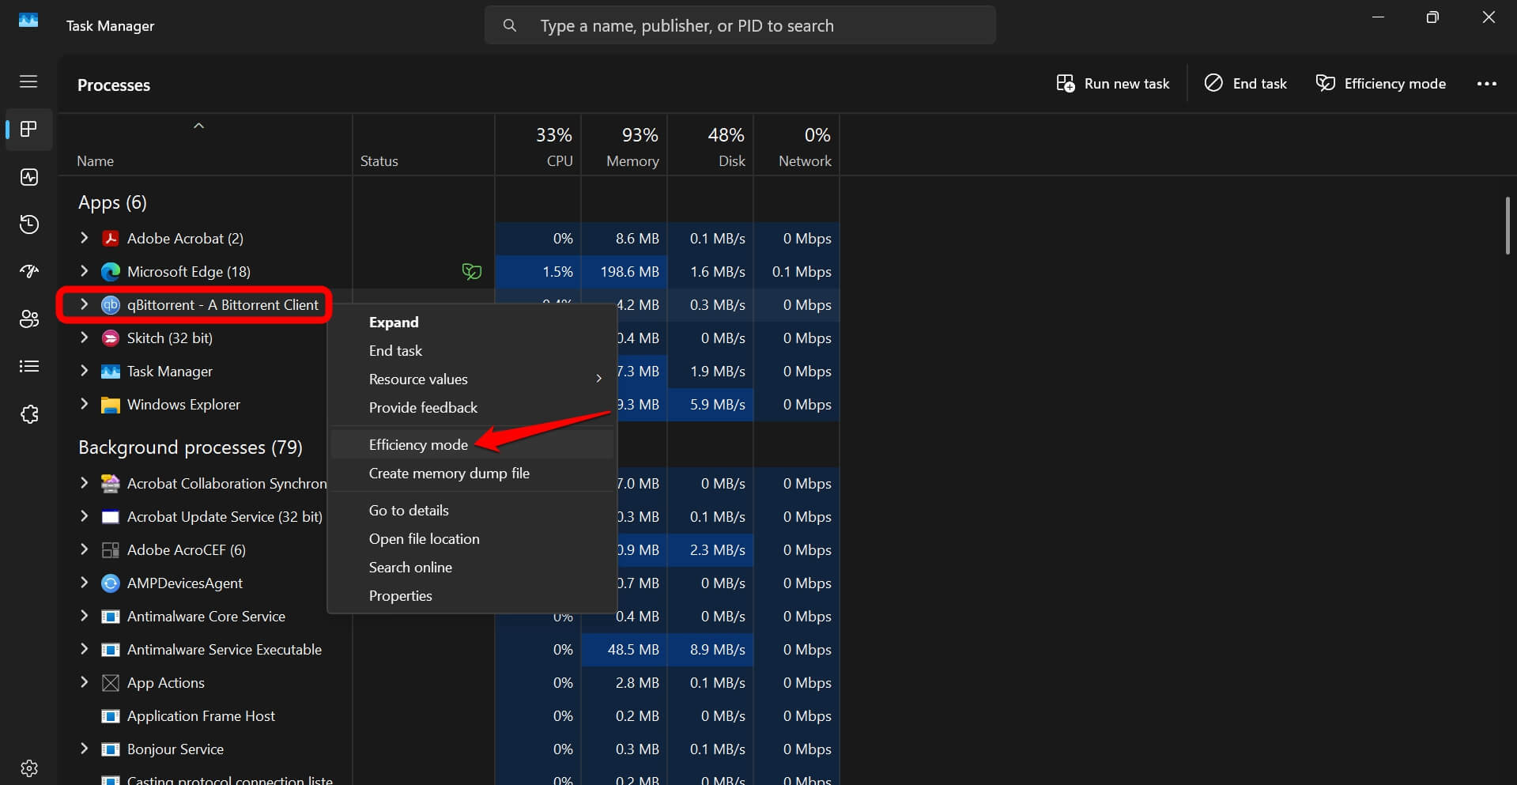
Task: Open the Details list icon in sidebar
Action: (x=29, y=366)
